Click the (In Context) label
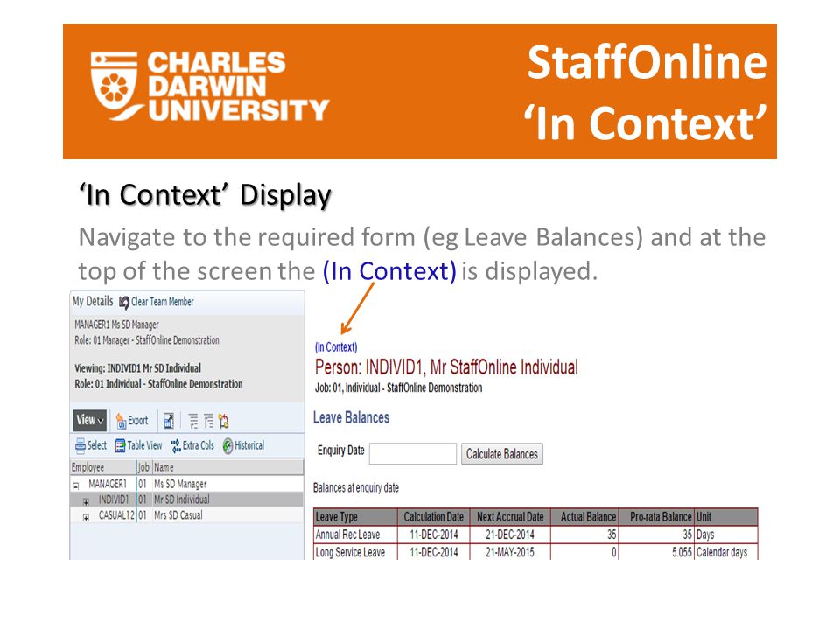 click(336, 347)
